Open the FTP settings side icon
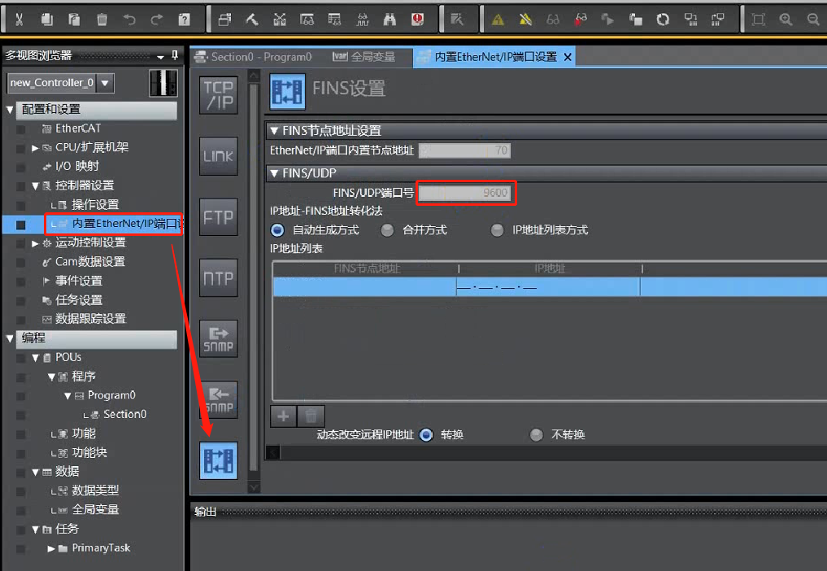827x571 pixels. coord(219,217)
